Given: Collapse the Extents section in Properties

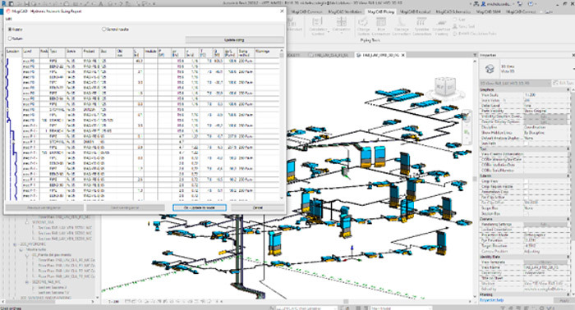Looking at the screenshot, I should coord(569,176).
